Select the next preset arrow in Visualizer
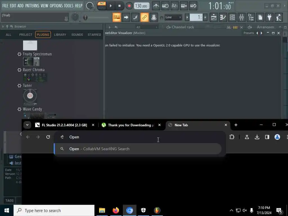The width and height of the screenshot is (288, 216). click(261, 33)
